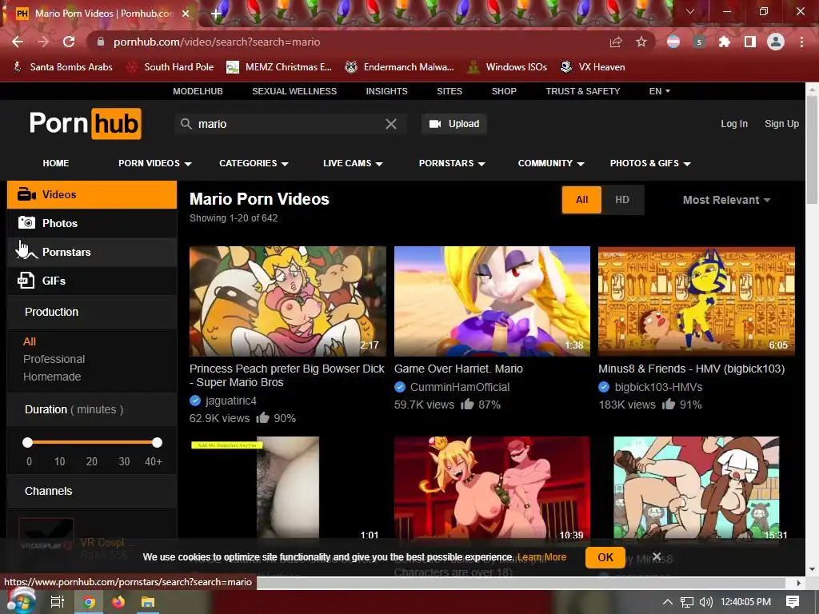Filter production by Professional
Image resolution: width=819 pixels, height=614 pixels.
pyautogui.click(x=54, y=359)
